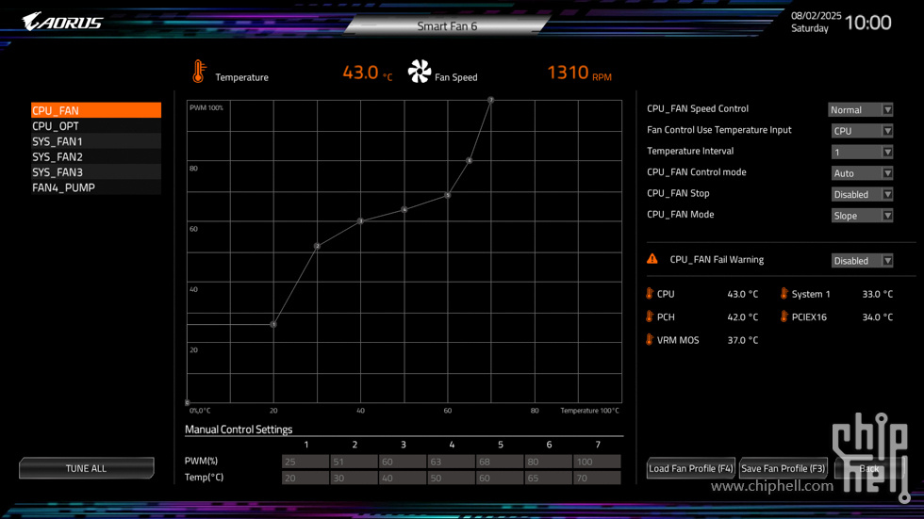This screenshot has height=519, width=924.
Task: Click the PCH temperature sensor icon
Action: (650, 316)
